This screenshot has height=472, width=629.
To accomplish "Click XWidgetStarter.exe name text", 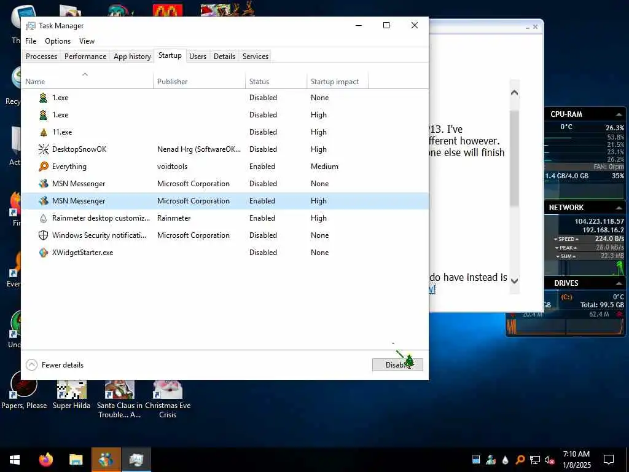I will coord(83,253).
